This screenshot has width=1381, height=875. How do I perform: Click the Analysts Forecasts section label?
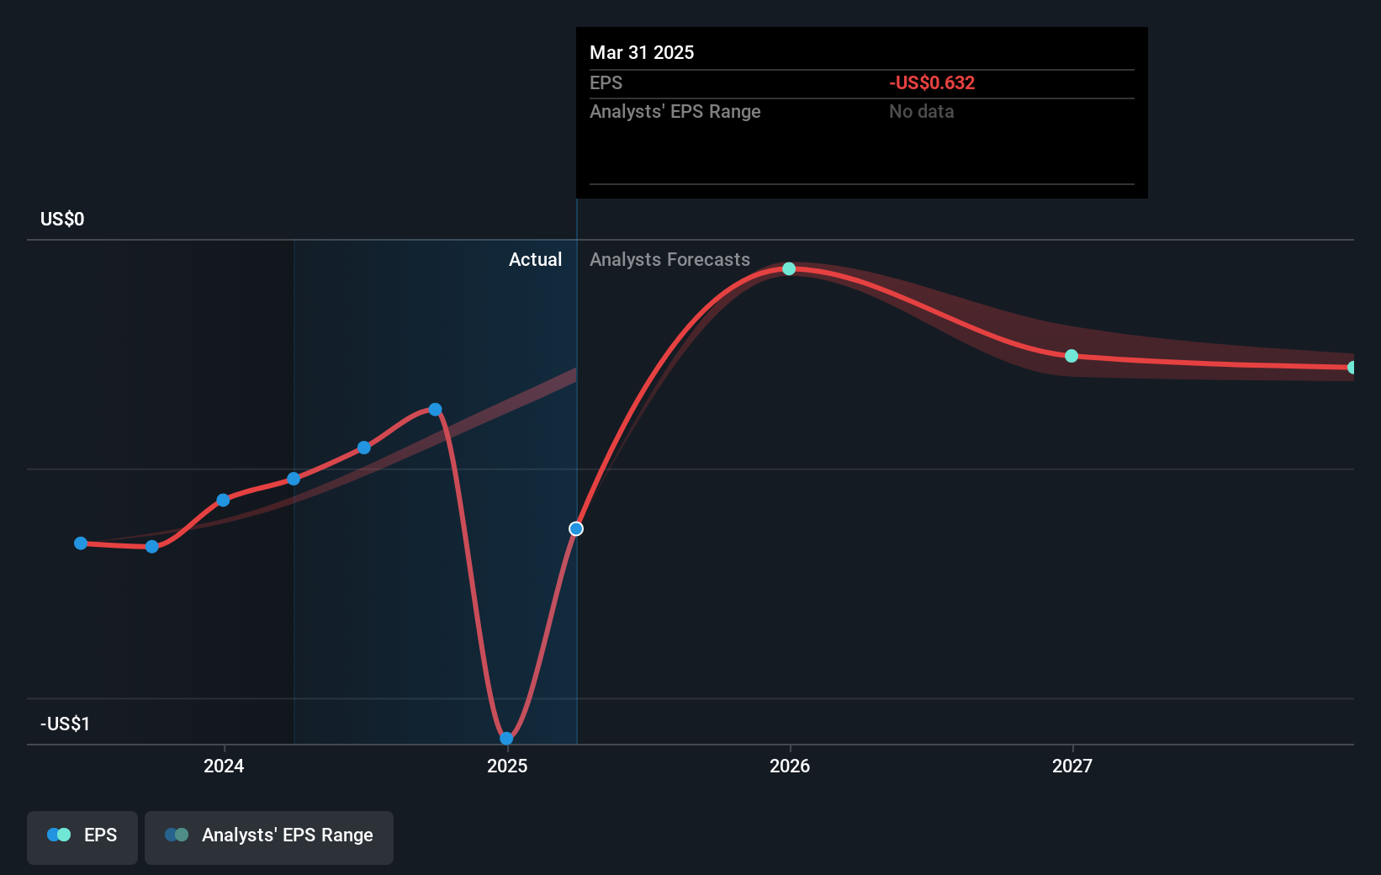pos(669,260)
